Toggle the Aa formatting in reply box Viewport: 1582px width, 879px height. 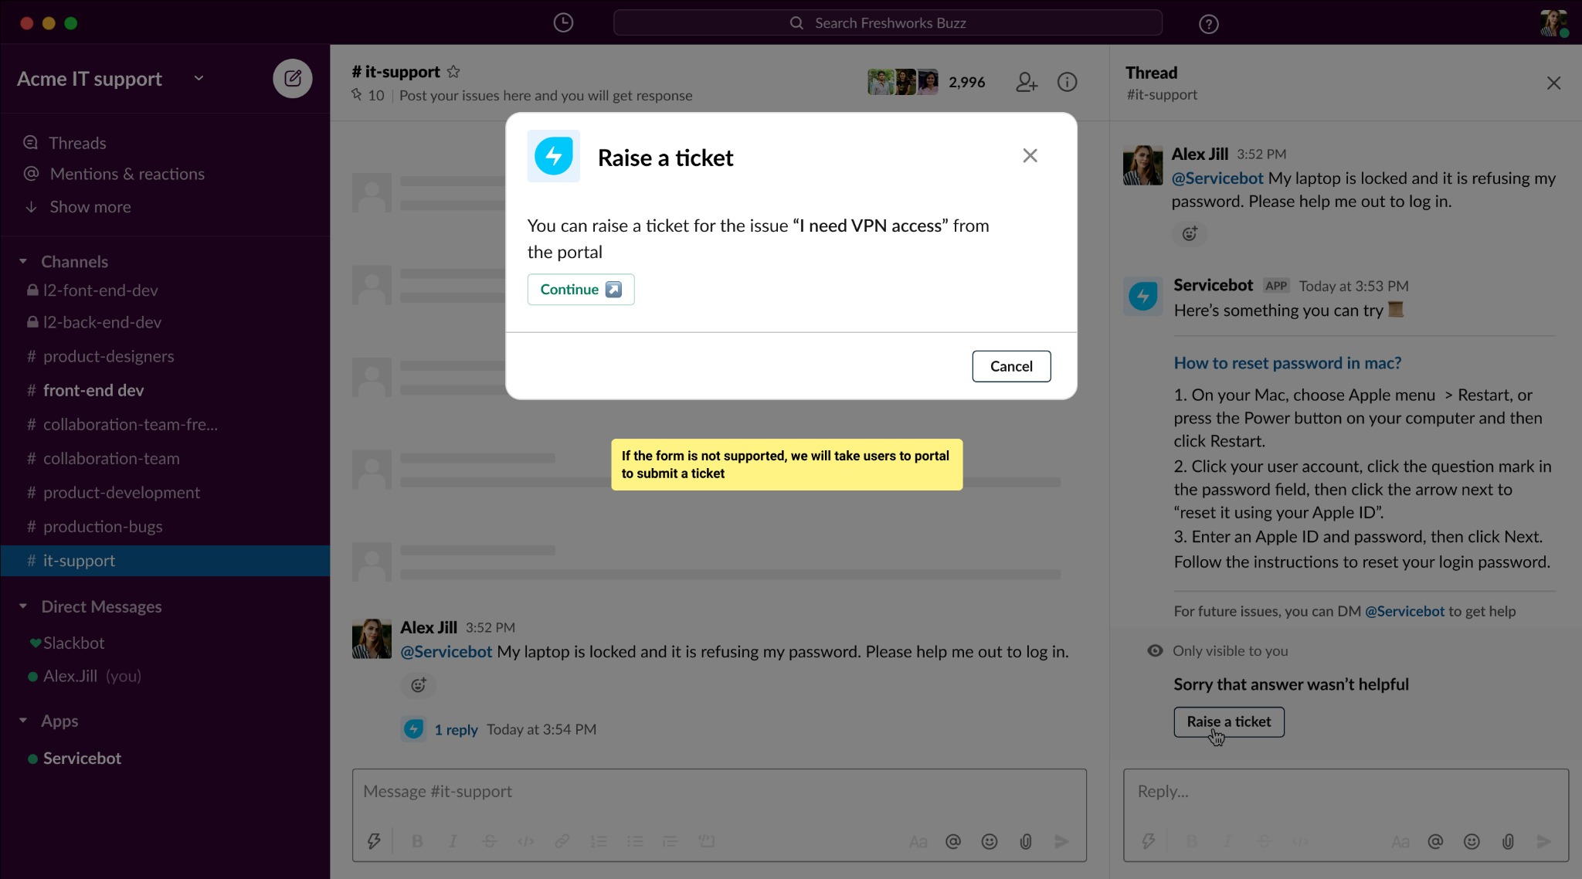click(1400, 841)
